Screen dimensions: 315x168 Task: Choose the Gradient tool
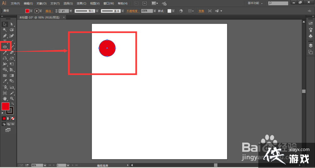12,76
